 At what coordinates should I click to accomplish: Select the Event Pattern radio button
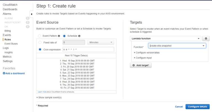(39, 36)
